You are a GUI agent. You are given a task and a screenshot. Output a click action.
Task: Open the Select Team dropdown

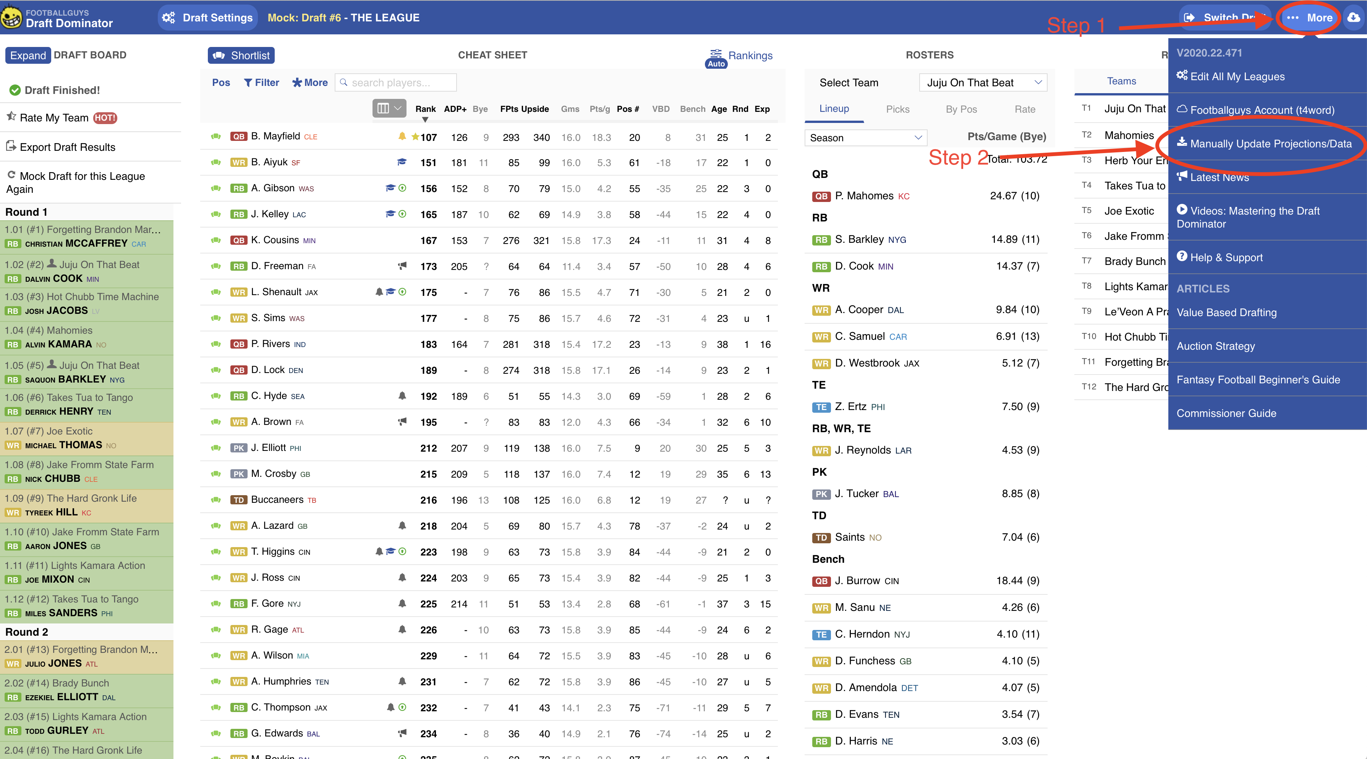983,83
